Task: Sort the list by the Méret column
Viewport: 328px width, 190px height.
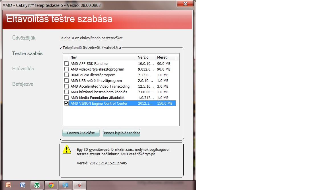Action: [166, 57]
